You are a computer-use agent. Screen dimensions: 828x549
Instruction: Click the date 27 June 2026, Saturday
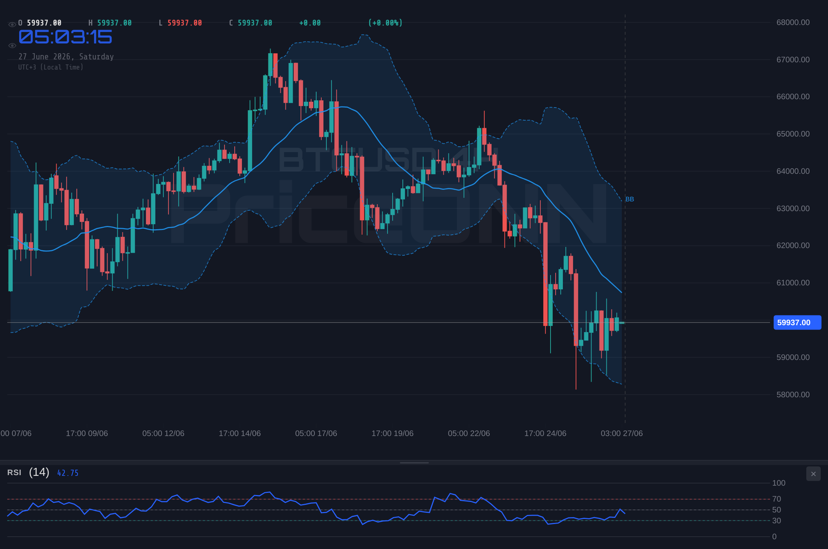pos(66,56)
